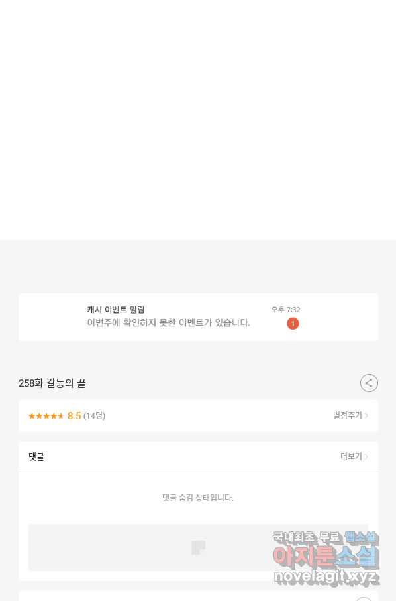Click the 아지툰소설 watermark logo
396x601 pixels.
[x=326, y=556]
